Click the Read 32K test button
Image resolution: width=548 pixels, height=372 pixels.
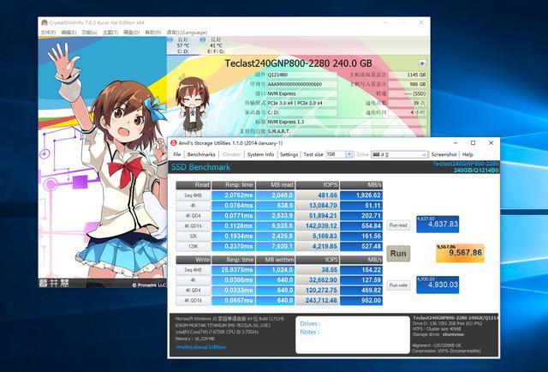194,237
